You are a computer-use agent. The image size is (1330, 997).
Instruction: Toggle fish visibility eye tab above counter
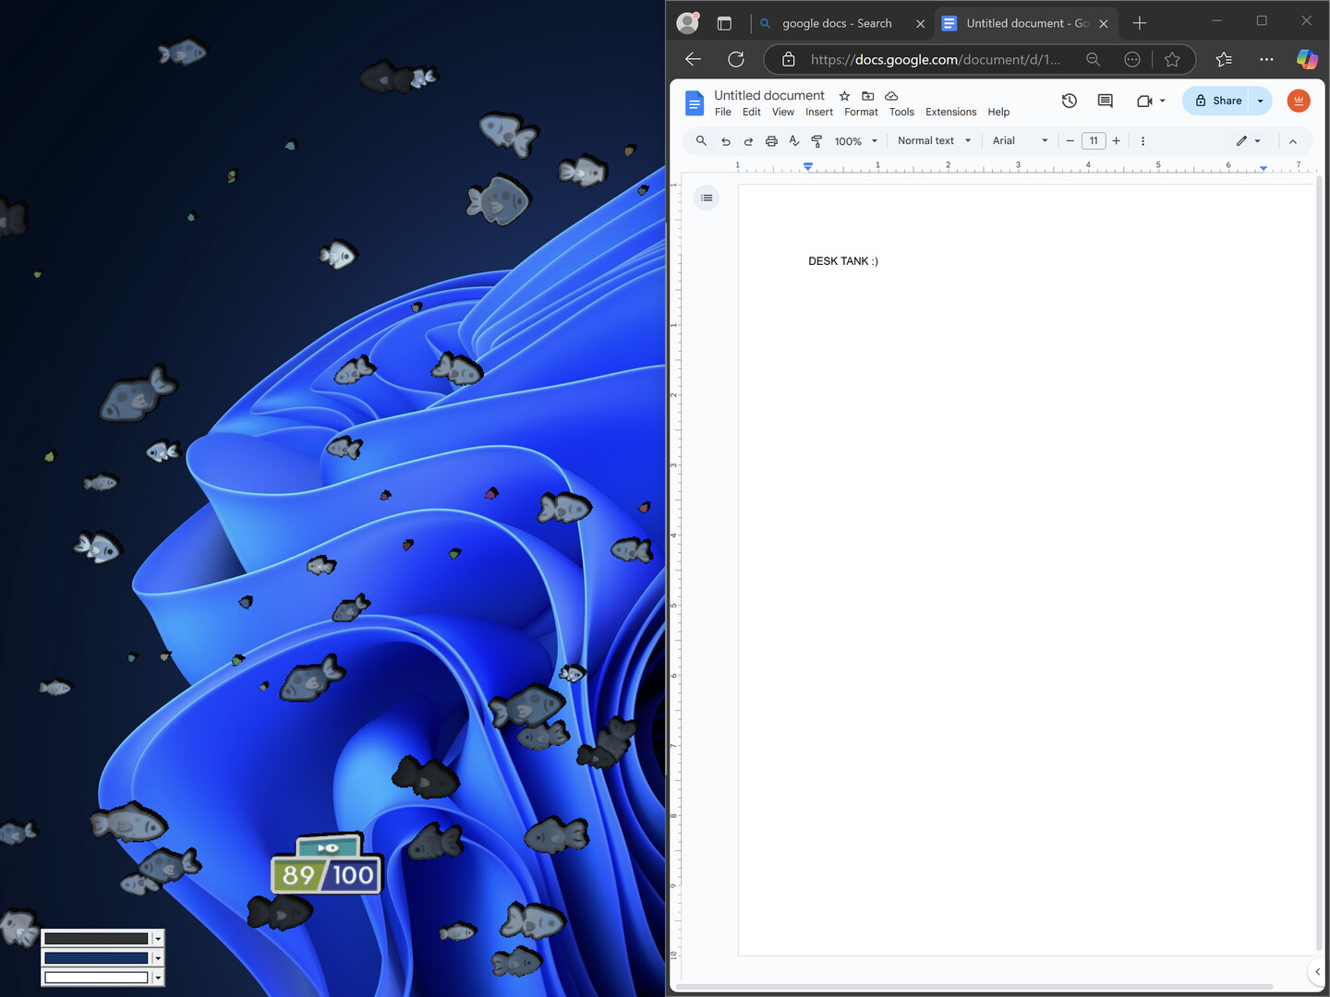pyautogui.click(x=327, y=847)
